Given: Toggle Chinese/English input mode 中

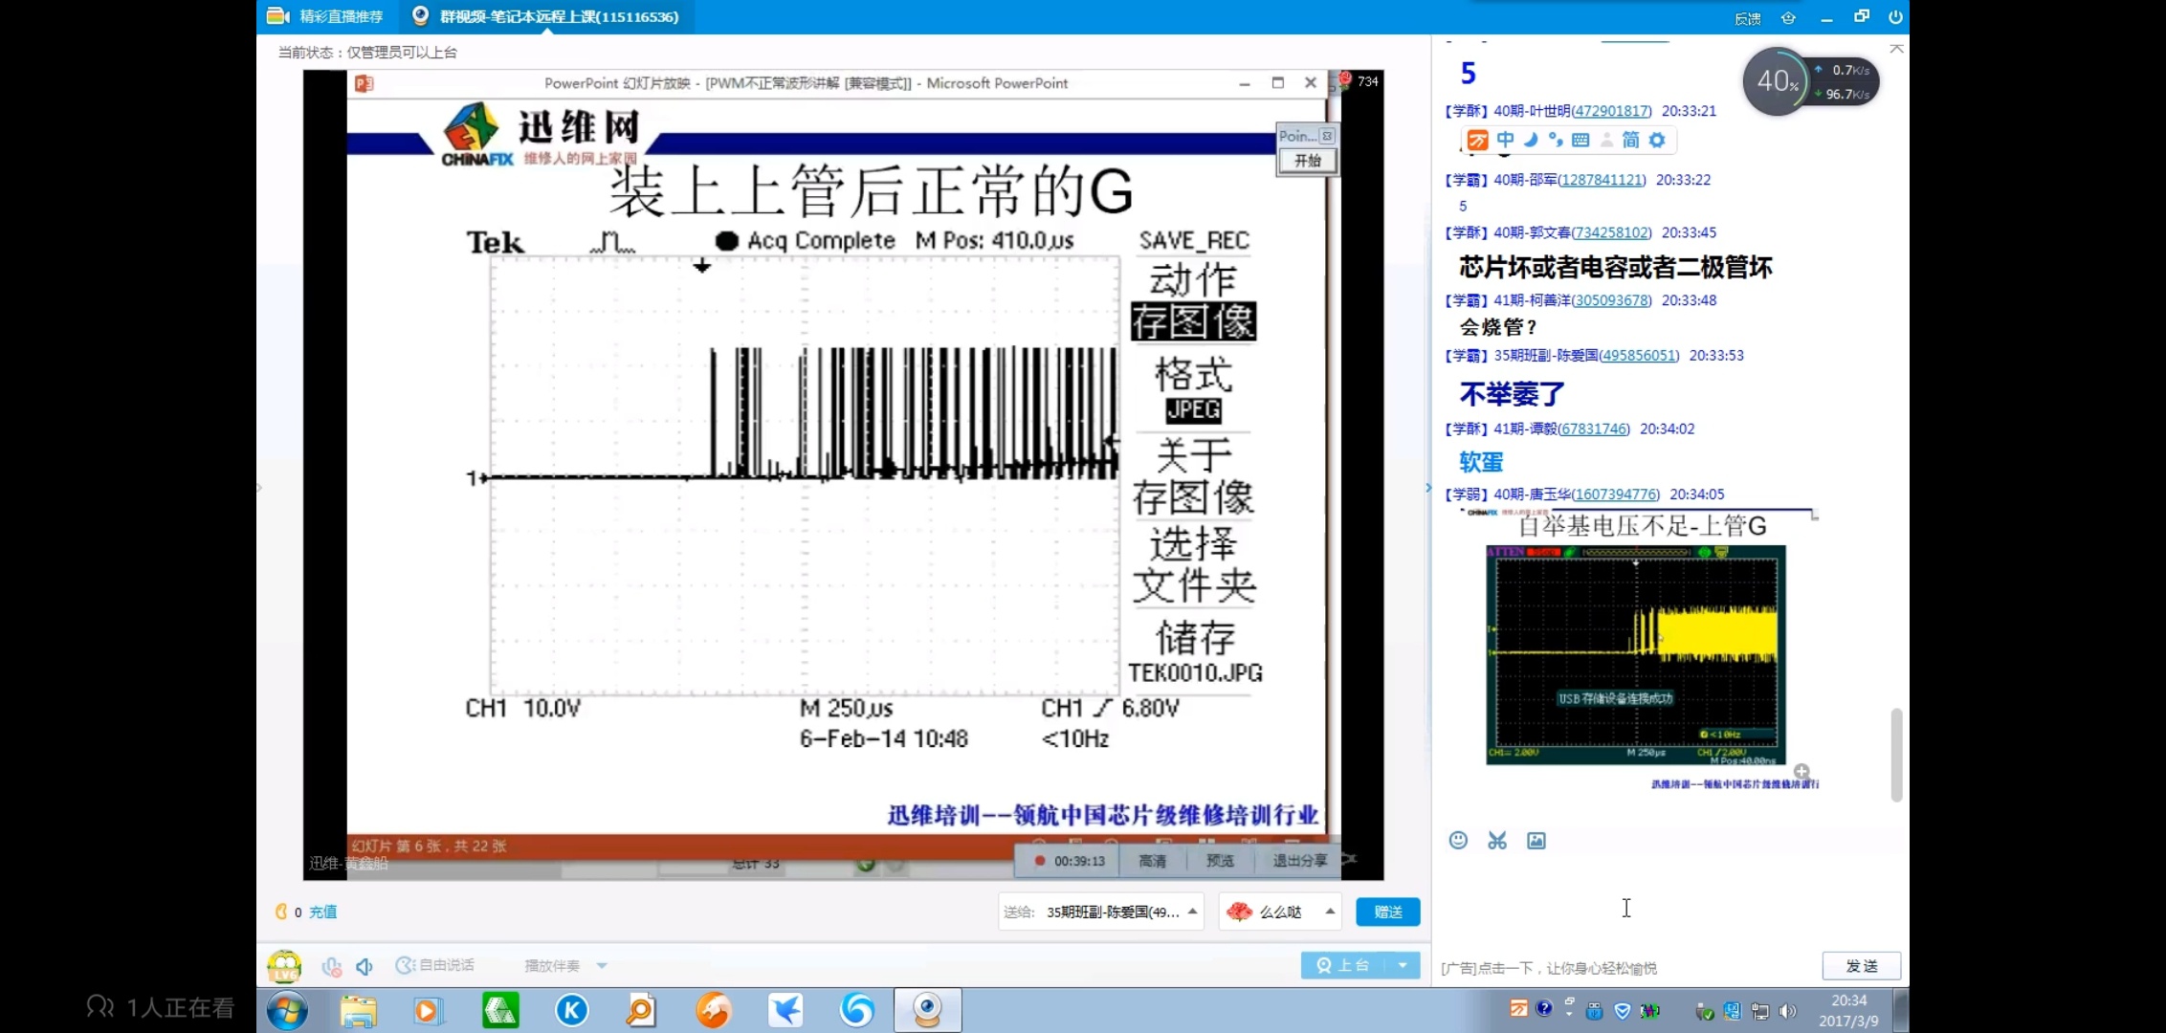Looking at the screenshot, I should click(1506, 140).
